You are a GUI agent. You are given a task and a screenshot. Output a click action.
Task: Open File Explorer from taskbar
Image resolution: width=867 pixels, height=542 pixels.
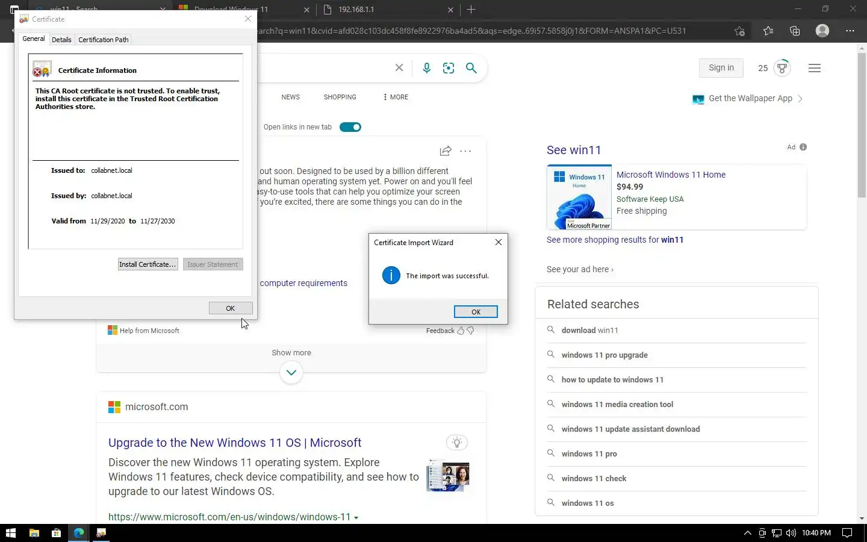(x=34, y=533)
